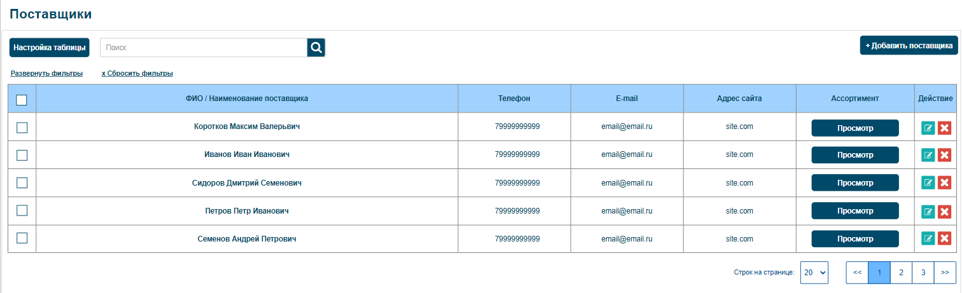Edit the Иванов Иван Иванович row
The width and height of the screenshot is (962, 293).
tap(928, 155)
